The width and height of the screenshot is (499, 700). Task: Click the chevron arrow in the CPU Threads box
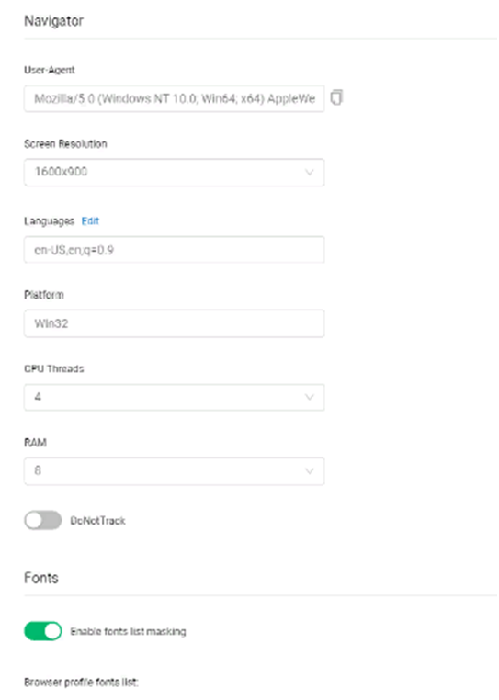click(309, 397)
